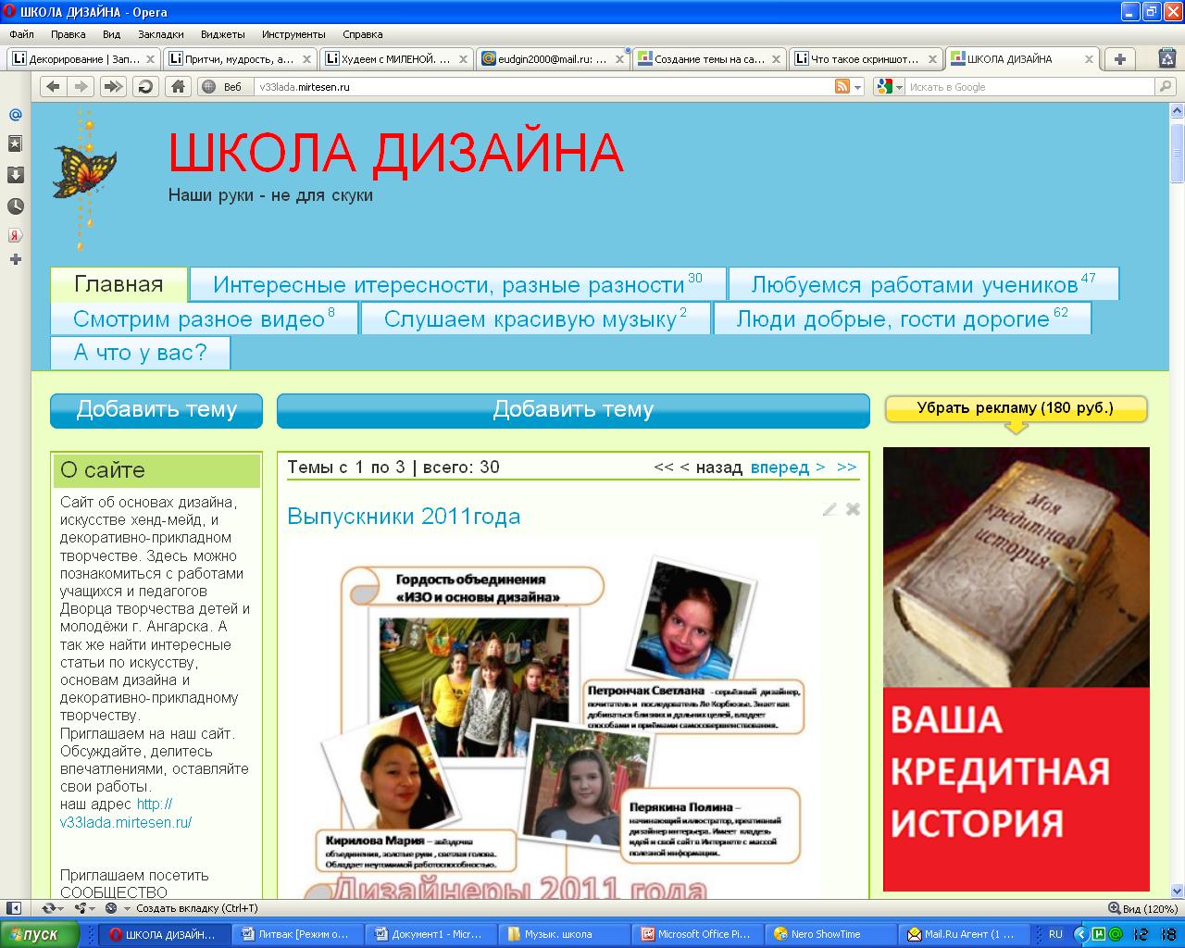Screen dimensions: 1185x948
Task: Toggle the panel sidebar at status bar
Action: [13, 908]
